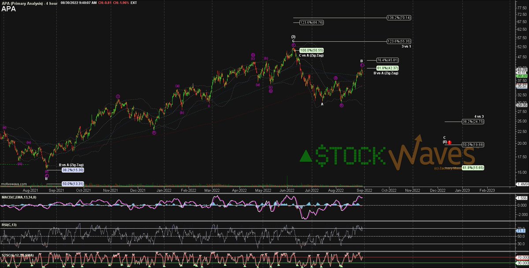Select the 61.8%(15.65) retracement label
The image size is (529, 268).
(x=473, y=169)
